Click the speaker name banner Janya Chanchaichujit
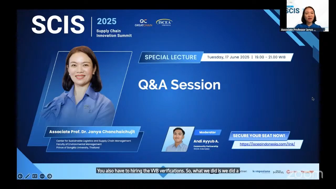This screenshot has height=189, width=336. pyautogui.click(x=92, y=132)
